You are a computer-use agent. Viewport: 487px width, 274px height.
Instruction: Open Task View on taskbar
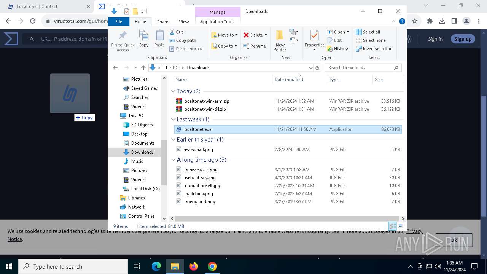pyautogui.click(x=137, y=266)
